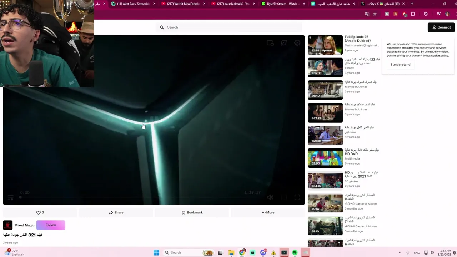Click the HD DVD video title
The image size is (457, 257).
coord(362,152)
